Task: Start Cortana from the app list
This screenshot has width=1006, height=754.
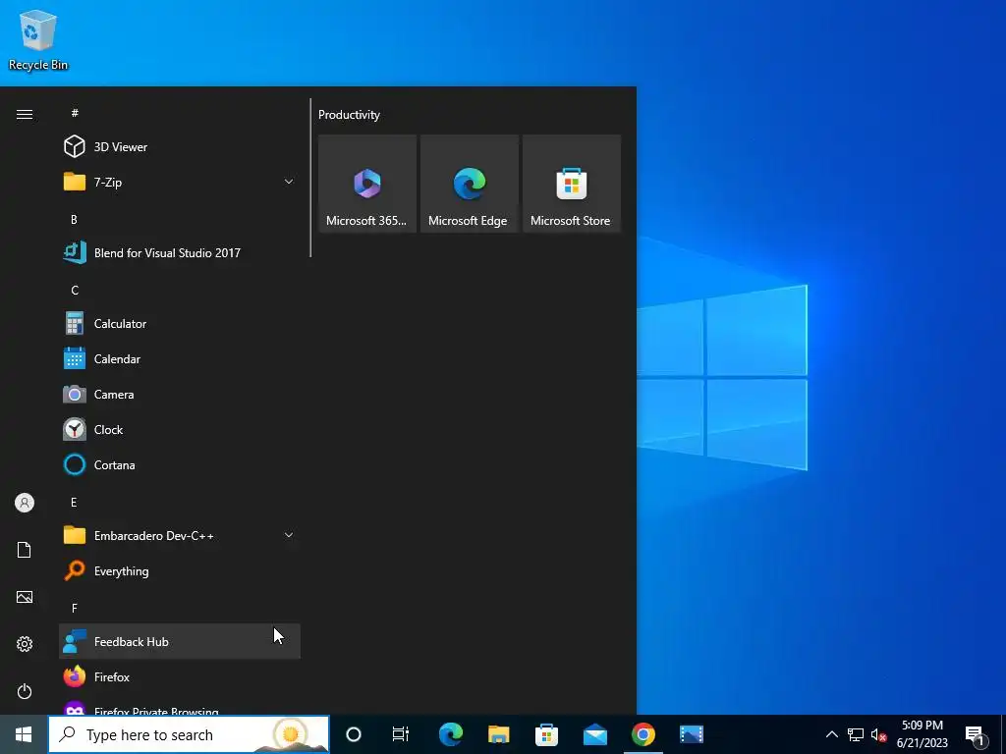Action: (180, 464)
